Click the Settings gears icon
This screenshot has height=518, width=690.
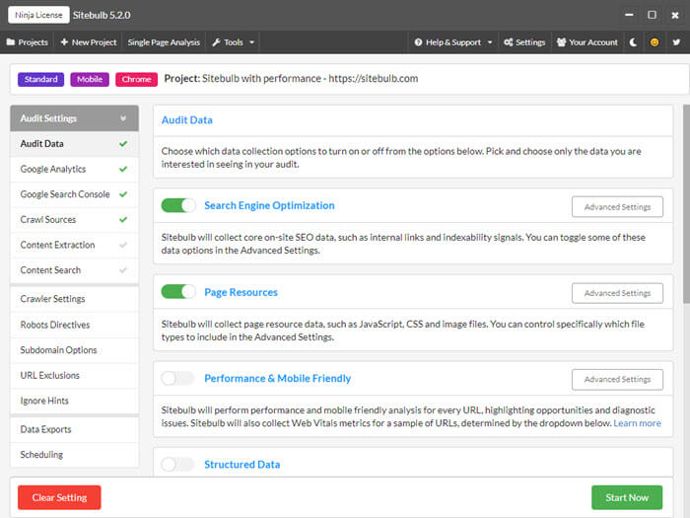point(509,42)
